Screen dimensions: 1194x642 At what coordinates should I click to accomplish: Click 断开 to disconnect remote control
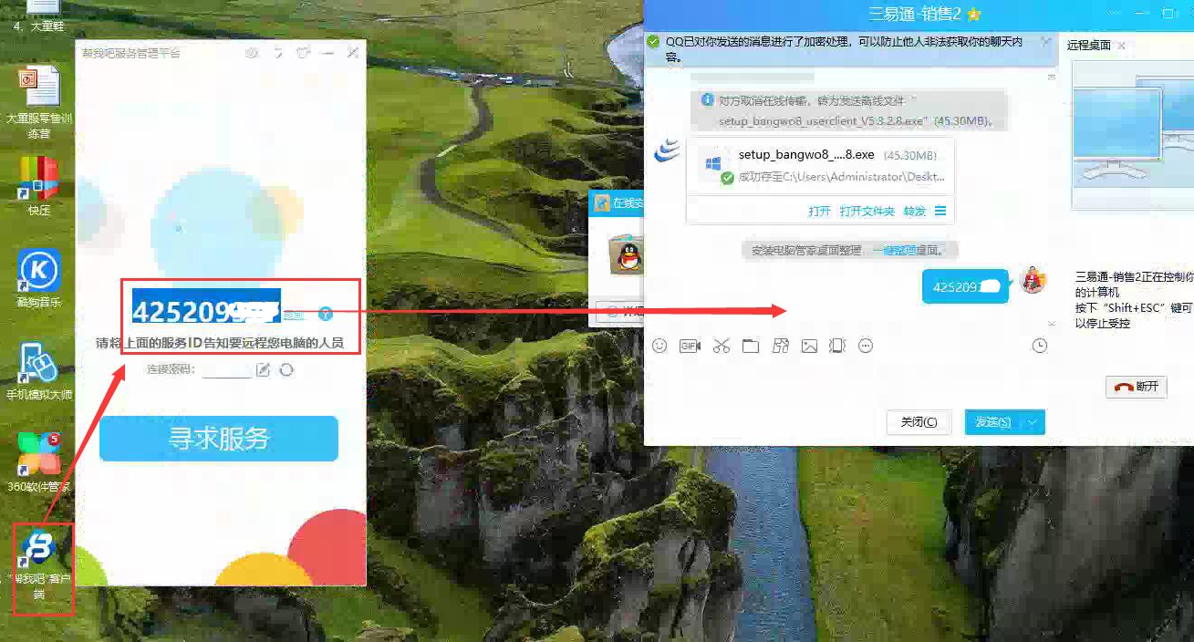click(x=1137, y=387)
